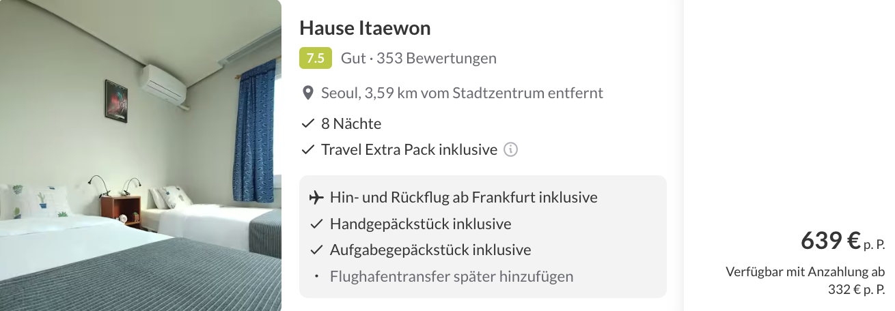Screen dimensions: 895x311
Task: Open the 353 Bewertungen reviews link
Action: point(437,58)
